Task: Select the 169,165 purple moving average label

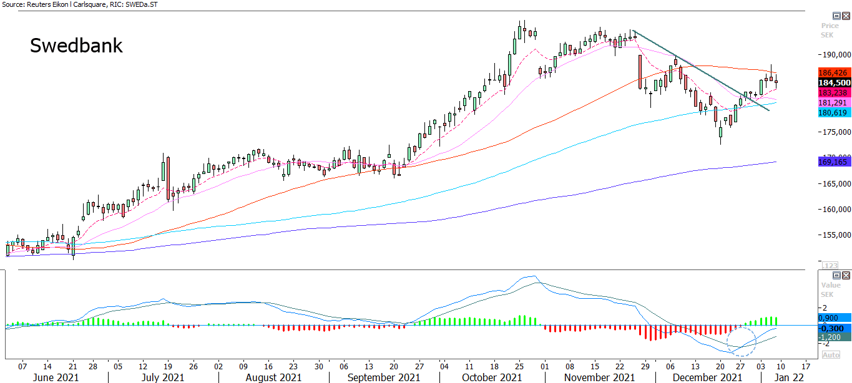Action: point(834,162)
